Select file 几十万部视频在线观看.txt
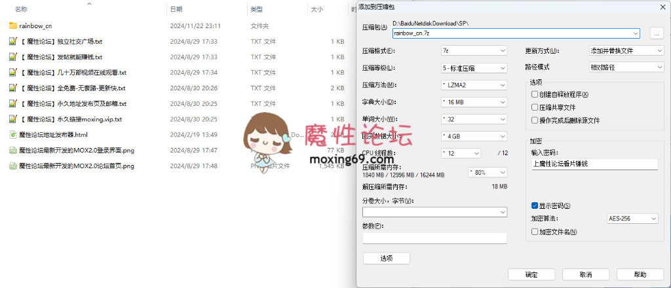The height and width of the screenshot is (288, 671). pyautogui.click(x=73, y=73)
